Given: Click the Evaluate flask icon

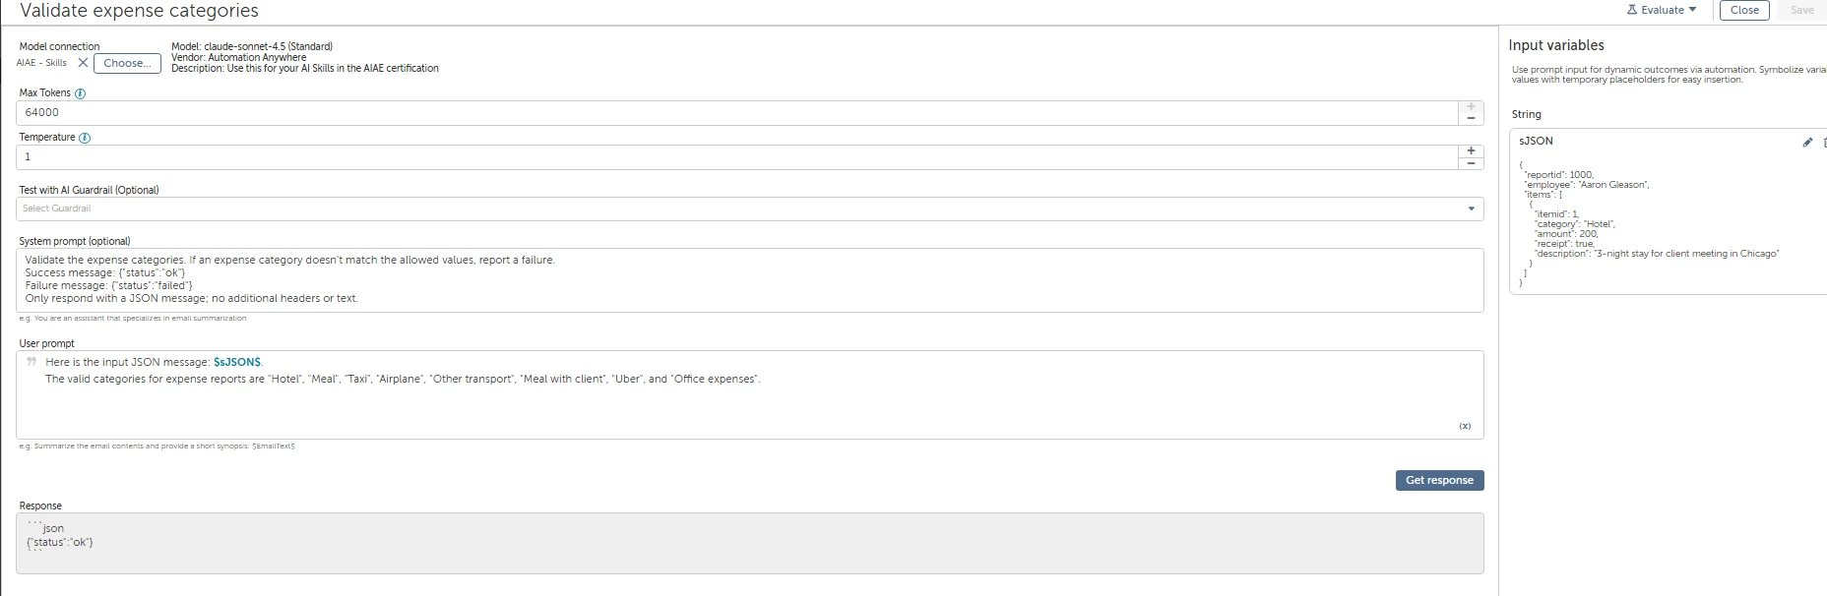Looking at the screenshot, I should coord(1632,10).
